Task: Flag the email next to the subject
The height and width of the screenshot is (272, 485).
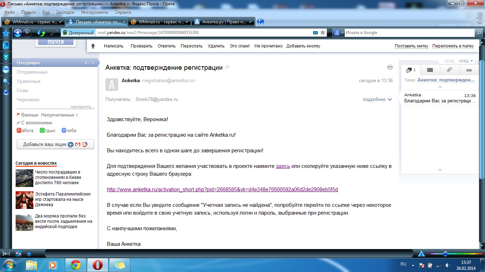Action: click(x=228, y=67)
